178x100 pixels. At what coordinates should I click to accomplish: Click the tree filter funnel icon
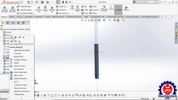click(2, 26)
